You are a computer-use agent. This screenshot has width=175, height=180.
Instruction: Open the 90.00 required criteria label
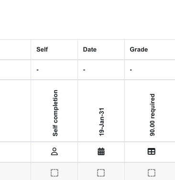(152, 115)
